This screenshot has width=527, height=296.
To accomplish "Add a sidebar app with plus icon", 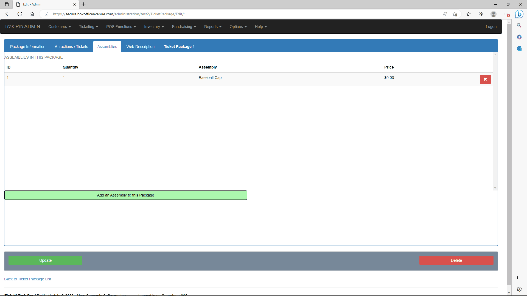I will point(519,61).
